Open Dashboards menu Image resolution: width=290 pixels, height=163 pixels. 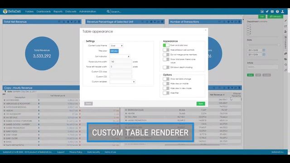(43, 11)
